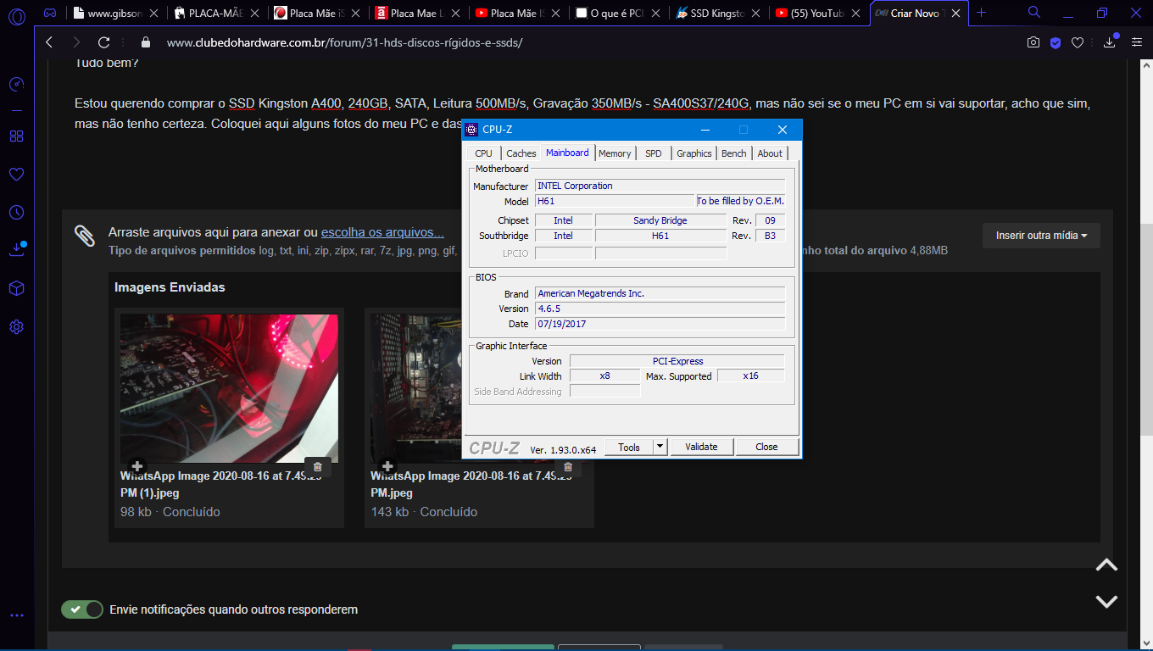Open sidebar three-dots setup menu
The width and height of the screenshot is (1153, 651).
click(x=16, y=615)
